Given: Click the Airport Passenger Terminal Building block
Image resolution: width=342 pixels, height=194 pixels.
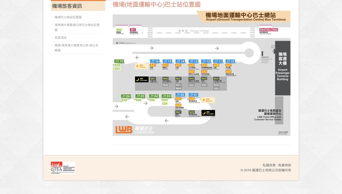Looking at the screenshot, I should click(283, 68).
